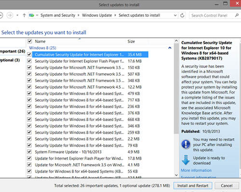This screenshot has width=241, height=192.
Task: Uncheck Security Update for IE Flash Player
Action: (29, 61)
